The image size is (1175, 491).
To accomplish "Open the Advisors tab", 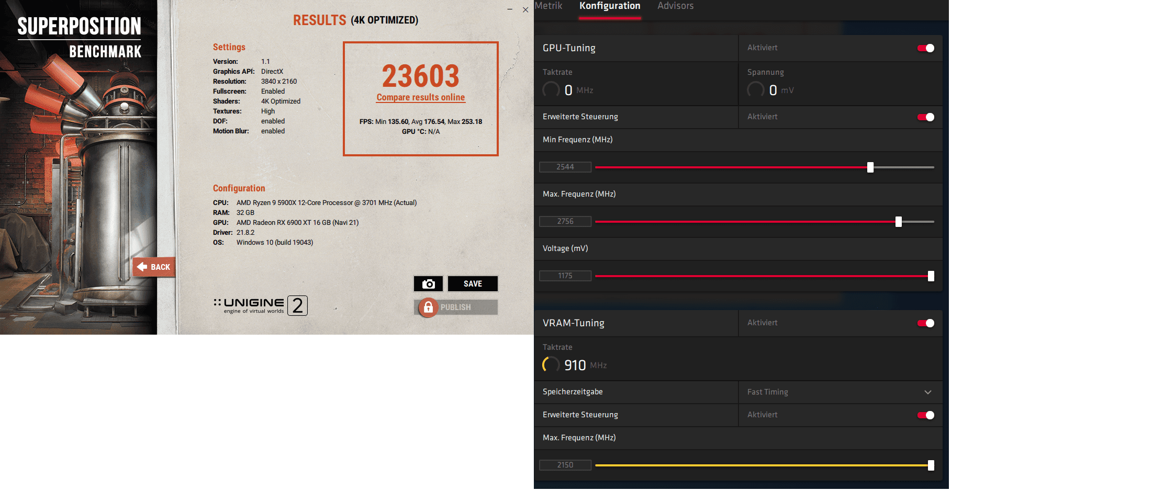I will 675,6.
